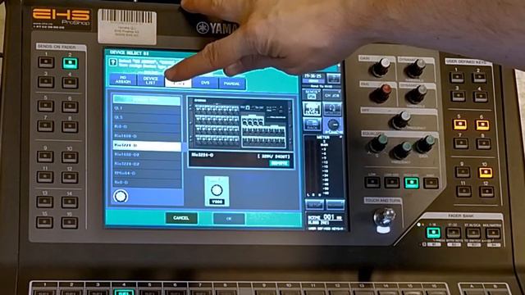
Task: Touch the Equalizer frequency knob
Action: coord(402,151)
